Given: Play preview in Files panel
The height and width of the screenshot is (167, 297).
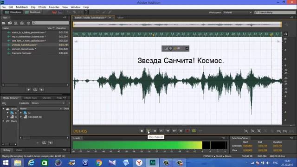Looking at the screenshot, I should pyautogui.click(x=29, y=90).
